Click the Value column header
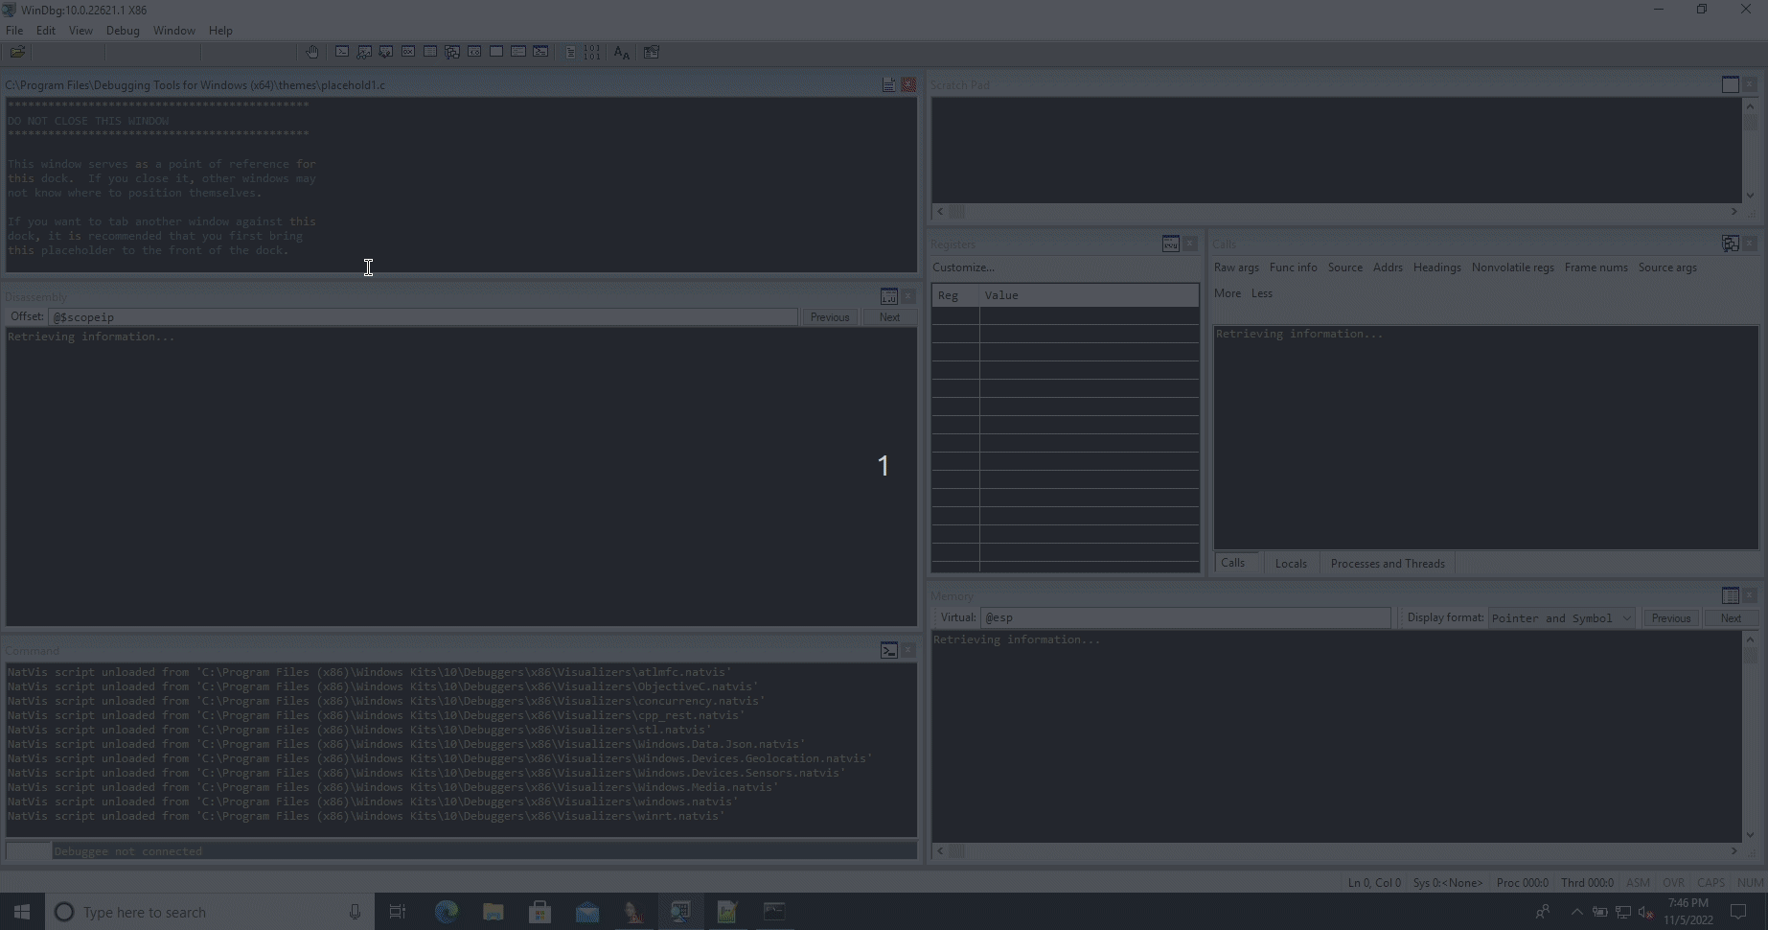 click(x=1090, y=295)
